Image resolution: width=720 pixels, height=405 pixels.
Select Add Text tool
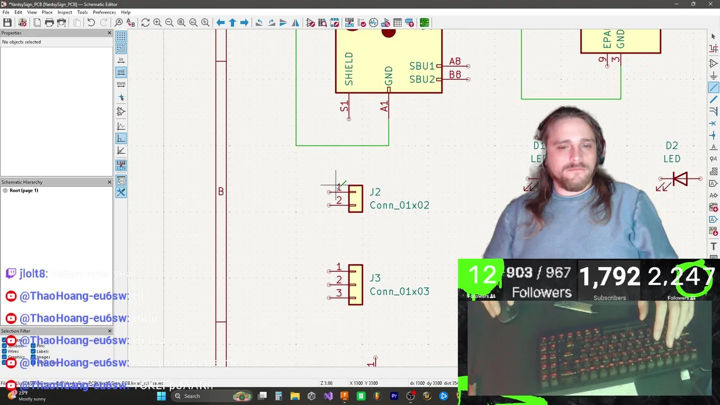(713, 246)
